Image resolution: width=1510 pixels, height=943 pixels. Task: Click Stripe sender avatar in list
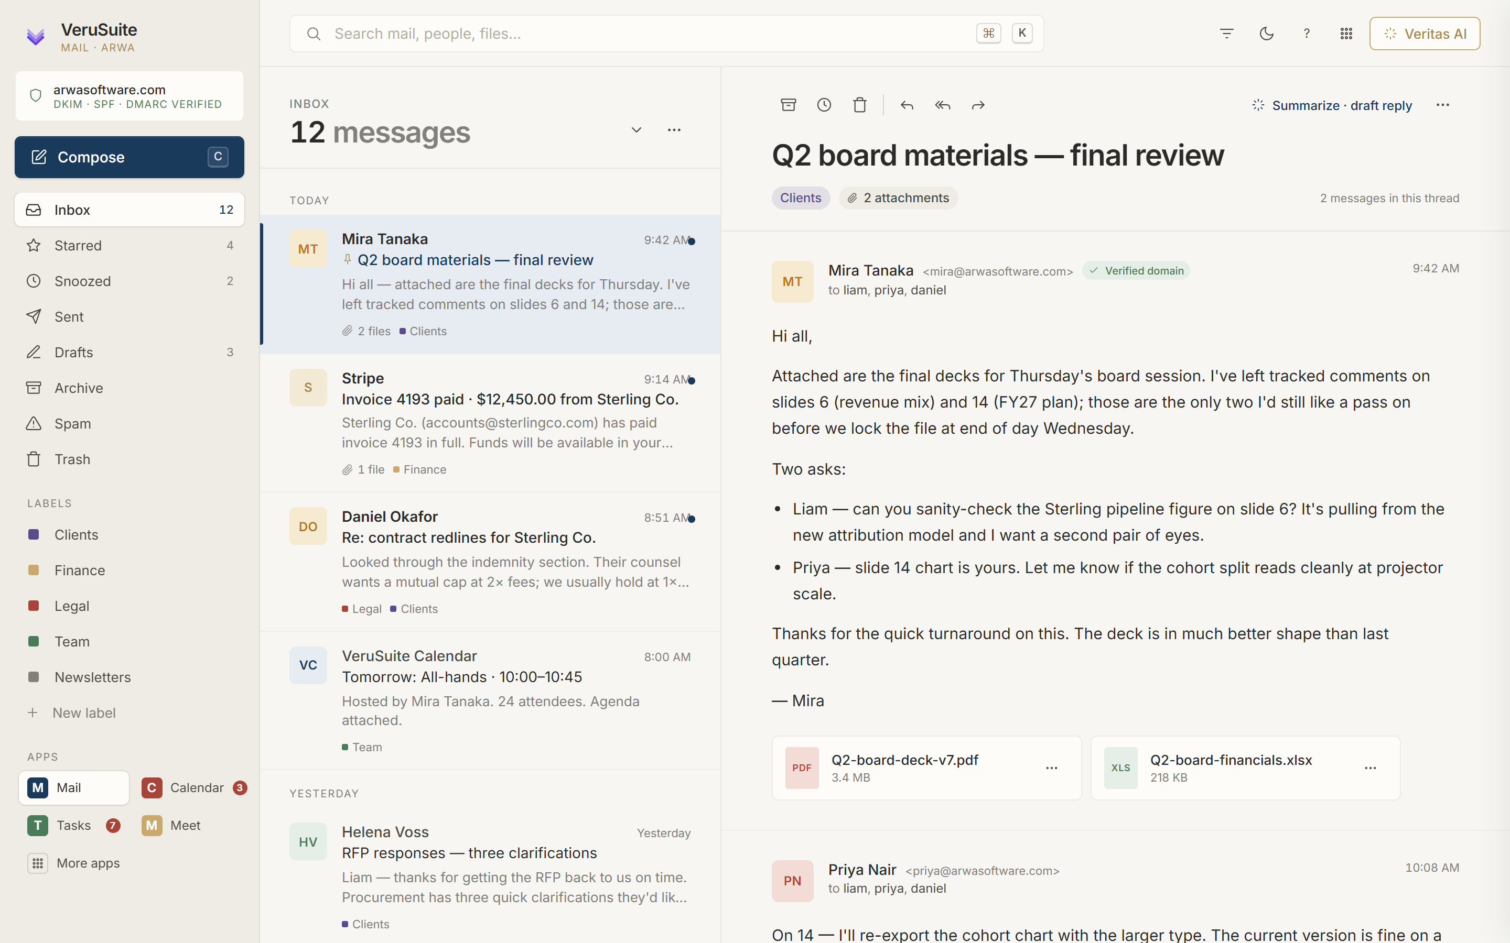(308, 387)
